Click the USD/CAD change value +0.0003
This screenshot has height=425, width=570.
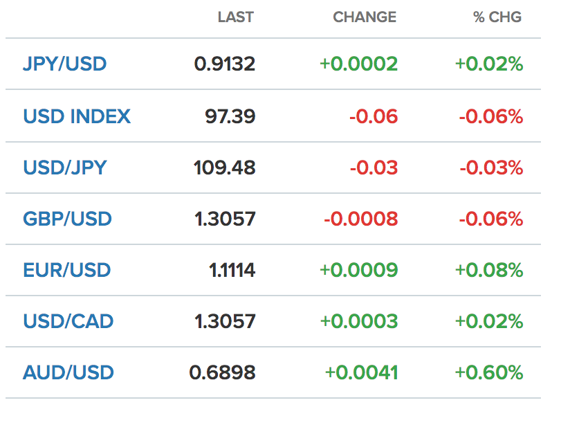359,321
